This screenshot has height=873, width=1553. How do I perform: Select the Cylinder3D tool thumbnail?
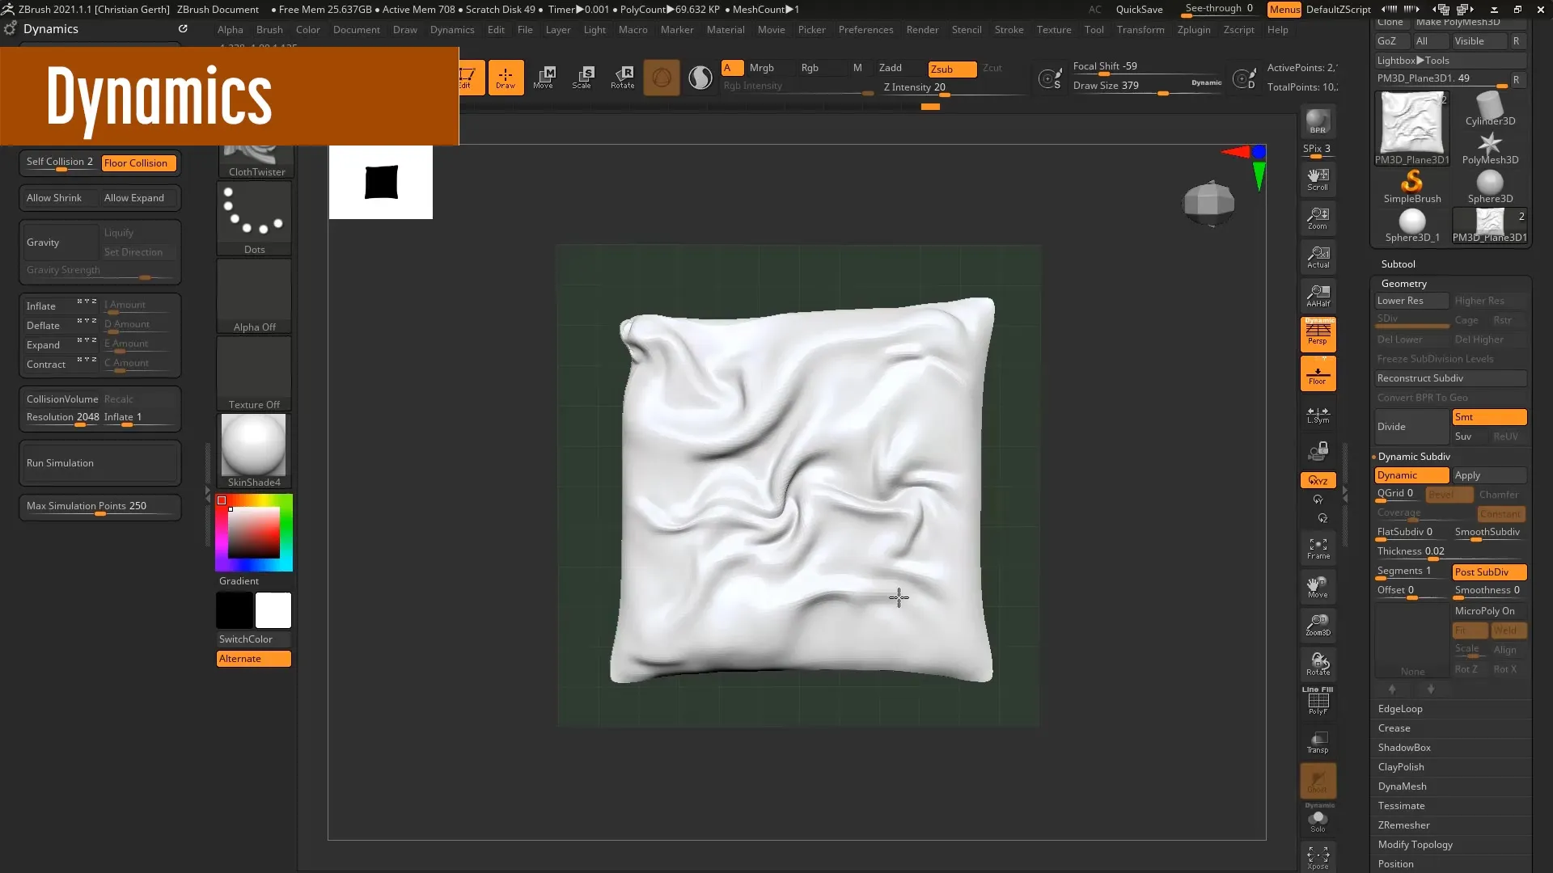(x=1490, y=109)
